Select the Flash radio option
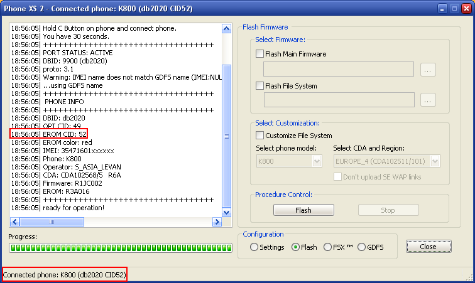The width and height of the screenshot is (475, 283). (x=296, y=247)
